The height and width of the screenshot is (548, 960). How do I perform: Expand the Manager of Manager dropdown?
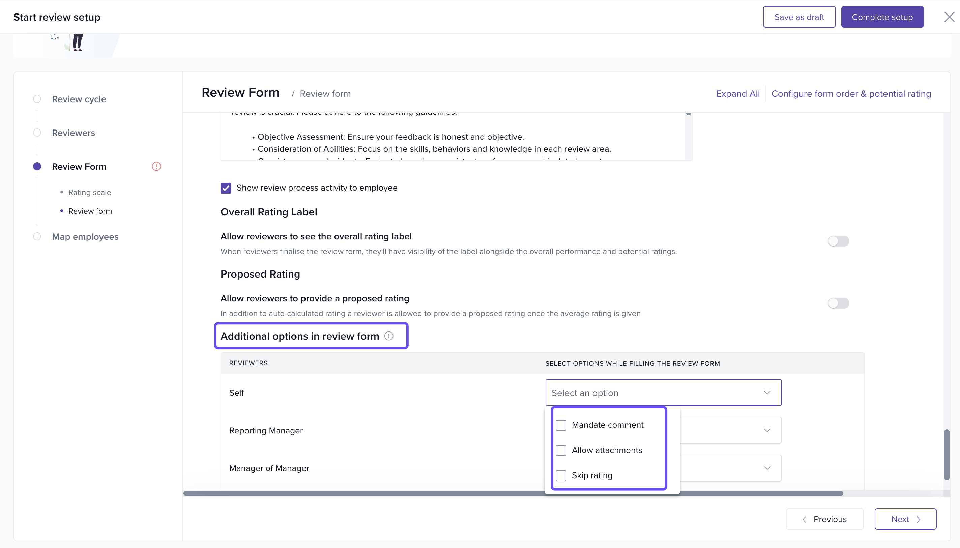point(766,468)
